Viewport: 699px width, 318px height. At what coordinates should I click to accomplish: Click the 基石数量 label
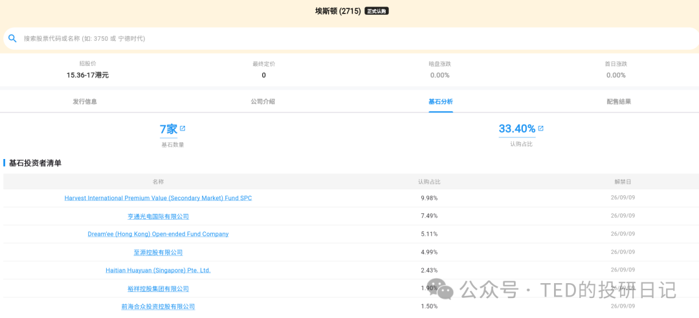[173, 145]
